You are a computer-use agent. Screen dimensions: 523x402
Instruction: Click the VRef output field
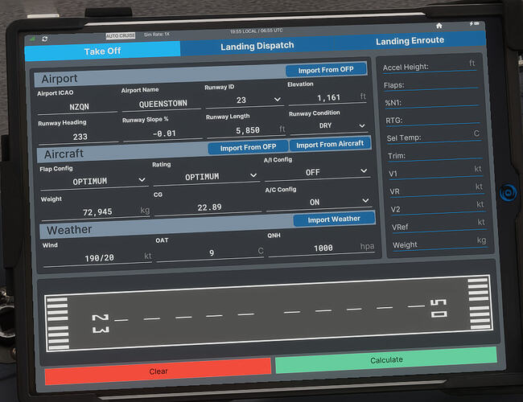[439, 227]
